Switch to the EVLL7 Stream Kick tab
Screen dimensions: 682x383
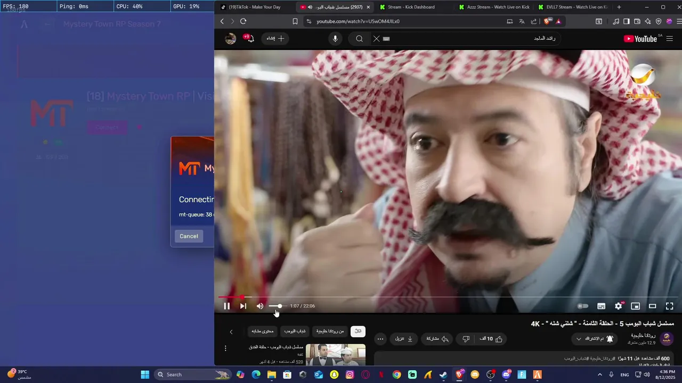coord(572,7)
